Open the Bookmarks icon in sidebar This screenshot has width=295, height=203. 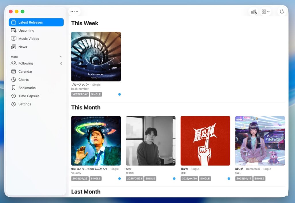point(14,88)
